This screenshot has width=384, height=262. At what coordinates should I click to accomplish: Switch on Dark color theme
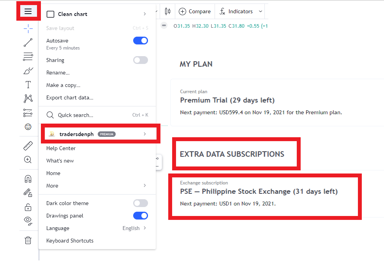[x=141, y=203]
